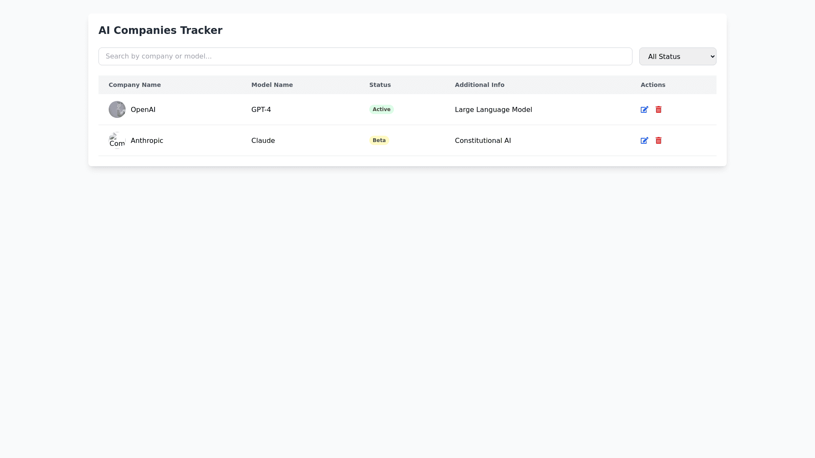Click the broken Anthropic logo image
Viewport: 815px width, 458px height.
(117, 140)
